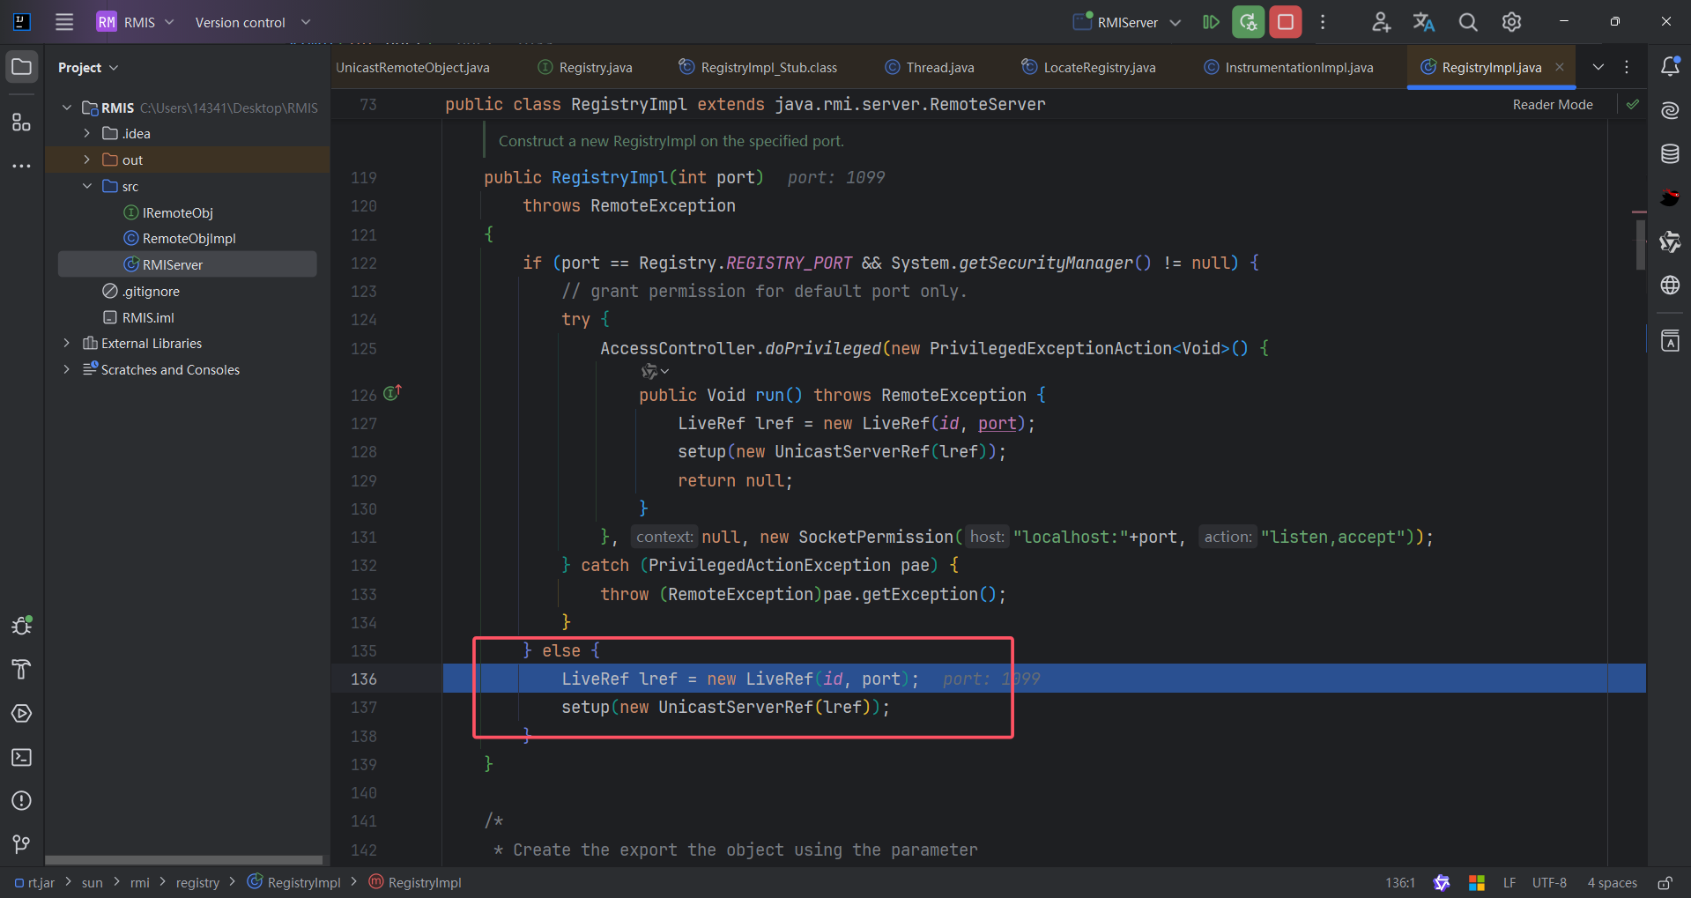Screen dimensions: 1691x898
Task: Open the Version control dropdown
Action: coord(253,22)
